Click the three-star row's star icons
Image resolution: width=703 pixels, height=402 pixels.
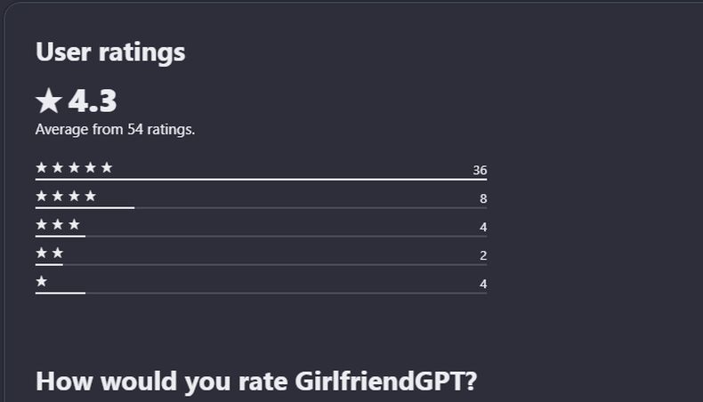click(x=58, y=224)
